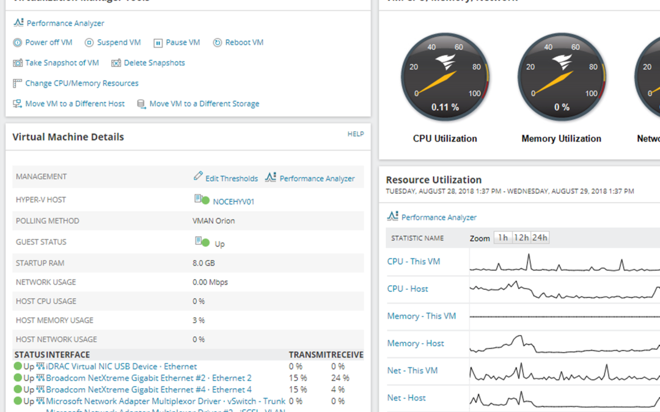Choose Move VM to a Different Host
660x412 pixels.
[75, 104]
